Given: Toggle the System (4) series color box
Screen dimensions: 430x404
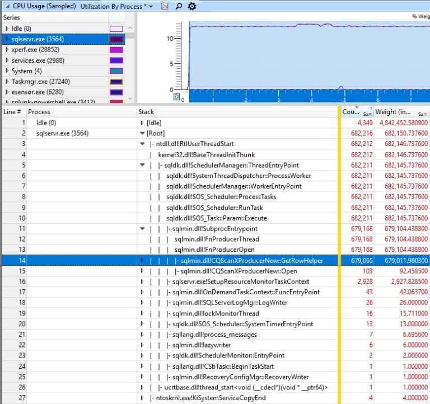Looking at the screenshot, I should [x=116, y=71].
